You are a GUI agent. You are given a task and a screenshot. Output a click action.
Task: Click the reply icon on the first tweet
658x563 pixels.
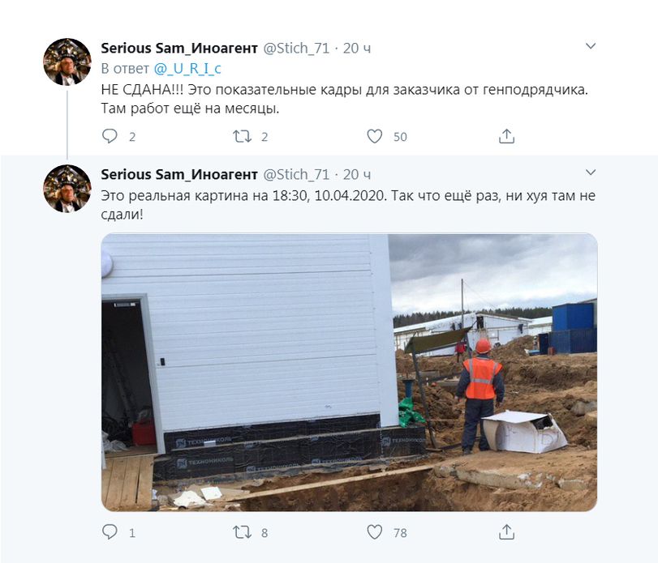click(110, 136)
